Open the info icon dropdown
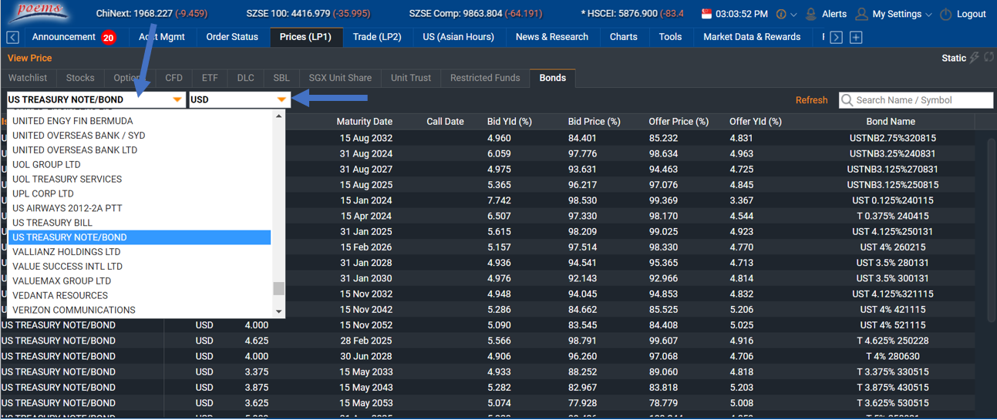 click(x=786, y=14)
